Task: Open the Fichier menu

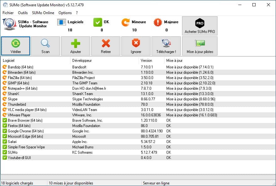Action: (x=8, y=13)
